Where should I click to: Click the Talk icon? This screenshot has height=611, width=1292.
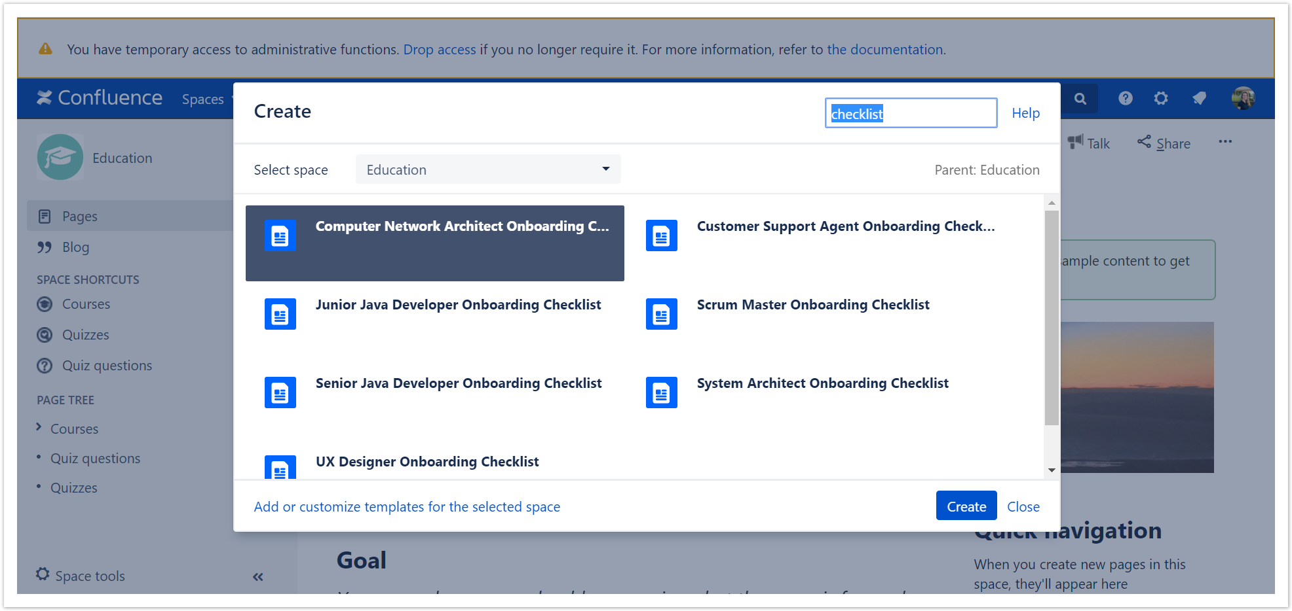pos(1075,143)
